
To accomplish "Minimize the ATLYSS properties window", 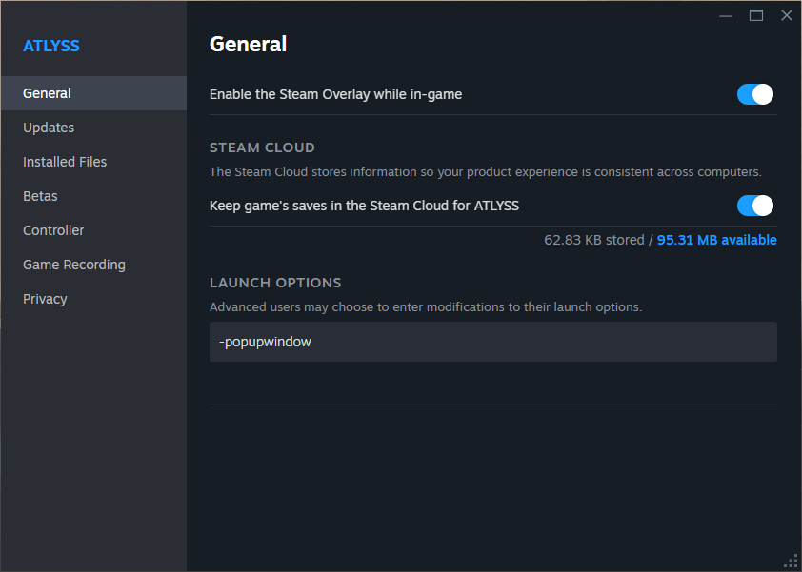I will pyautogui.click(x=726, y=15).
